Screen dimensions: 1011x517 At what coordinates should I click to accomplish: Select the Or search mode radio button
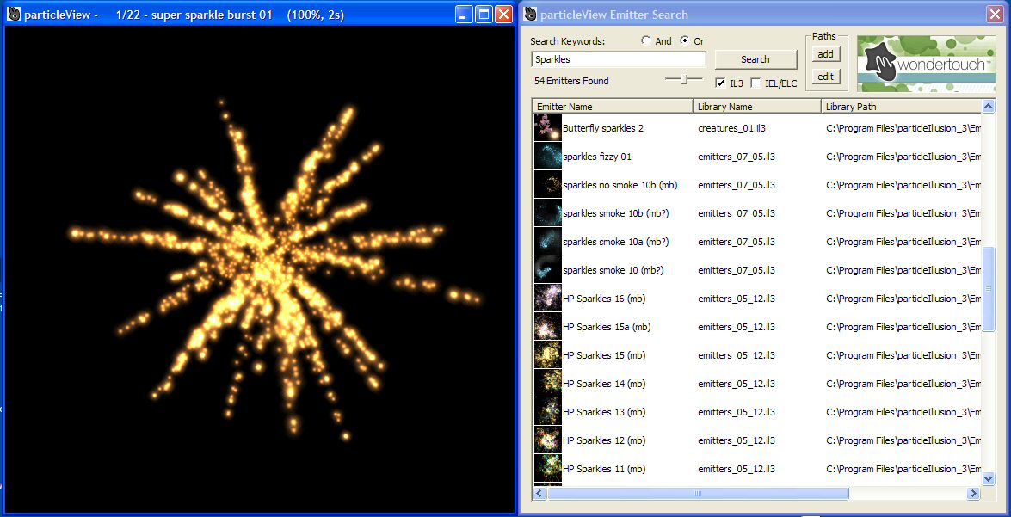point(685,41)
